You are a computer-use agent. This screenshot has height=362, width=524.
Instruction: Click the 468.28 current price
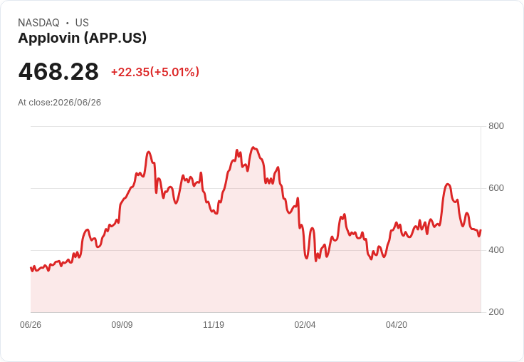pos(58,71)
